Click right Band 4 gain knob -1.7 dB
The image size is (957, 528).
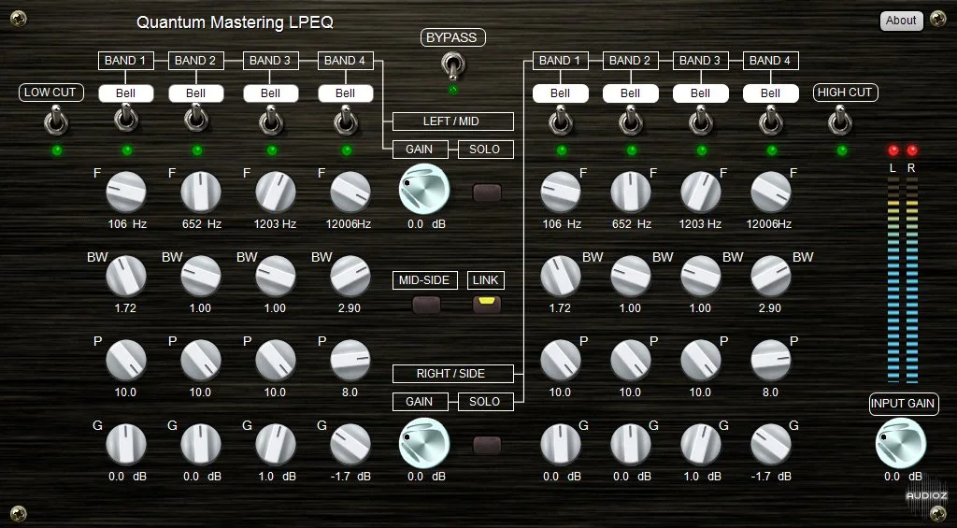(x=771, y=445)
